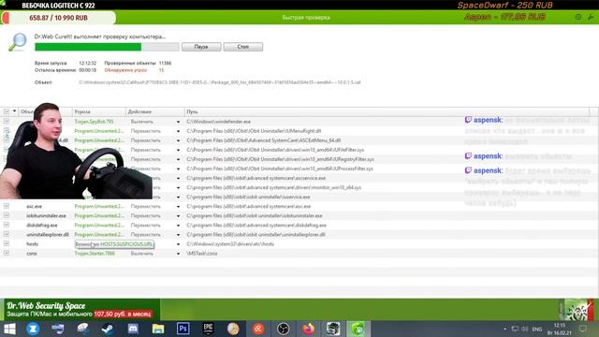Open Steam from the taskbar
The image size is (599, 337).
108,329
